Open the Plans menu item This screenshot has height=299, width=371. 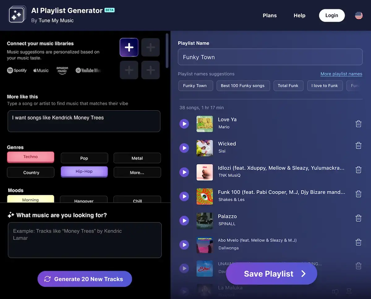[x=270, y=15]
